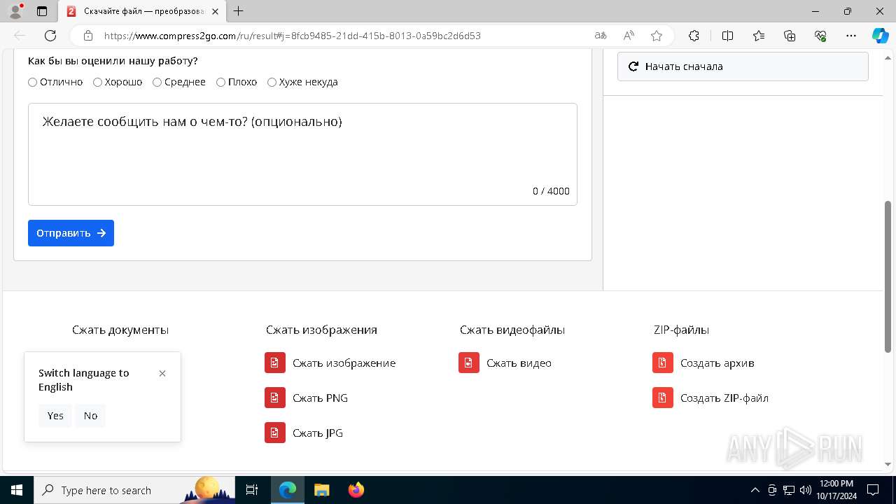The image size is (896, 504).
Task: Click the taskbar search box
Action: pyautogui.click(x=135, y=490)
